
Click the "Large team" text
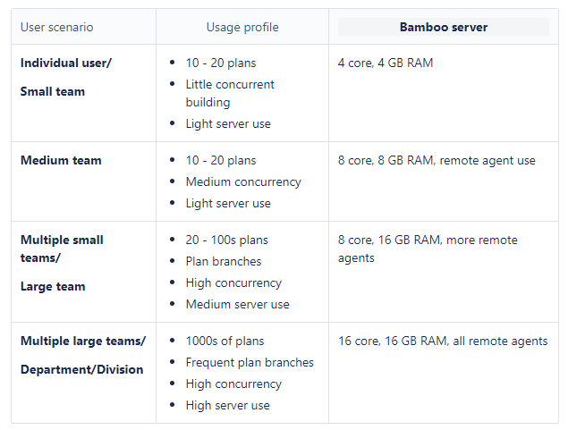[53, 287]
